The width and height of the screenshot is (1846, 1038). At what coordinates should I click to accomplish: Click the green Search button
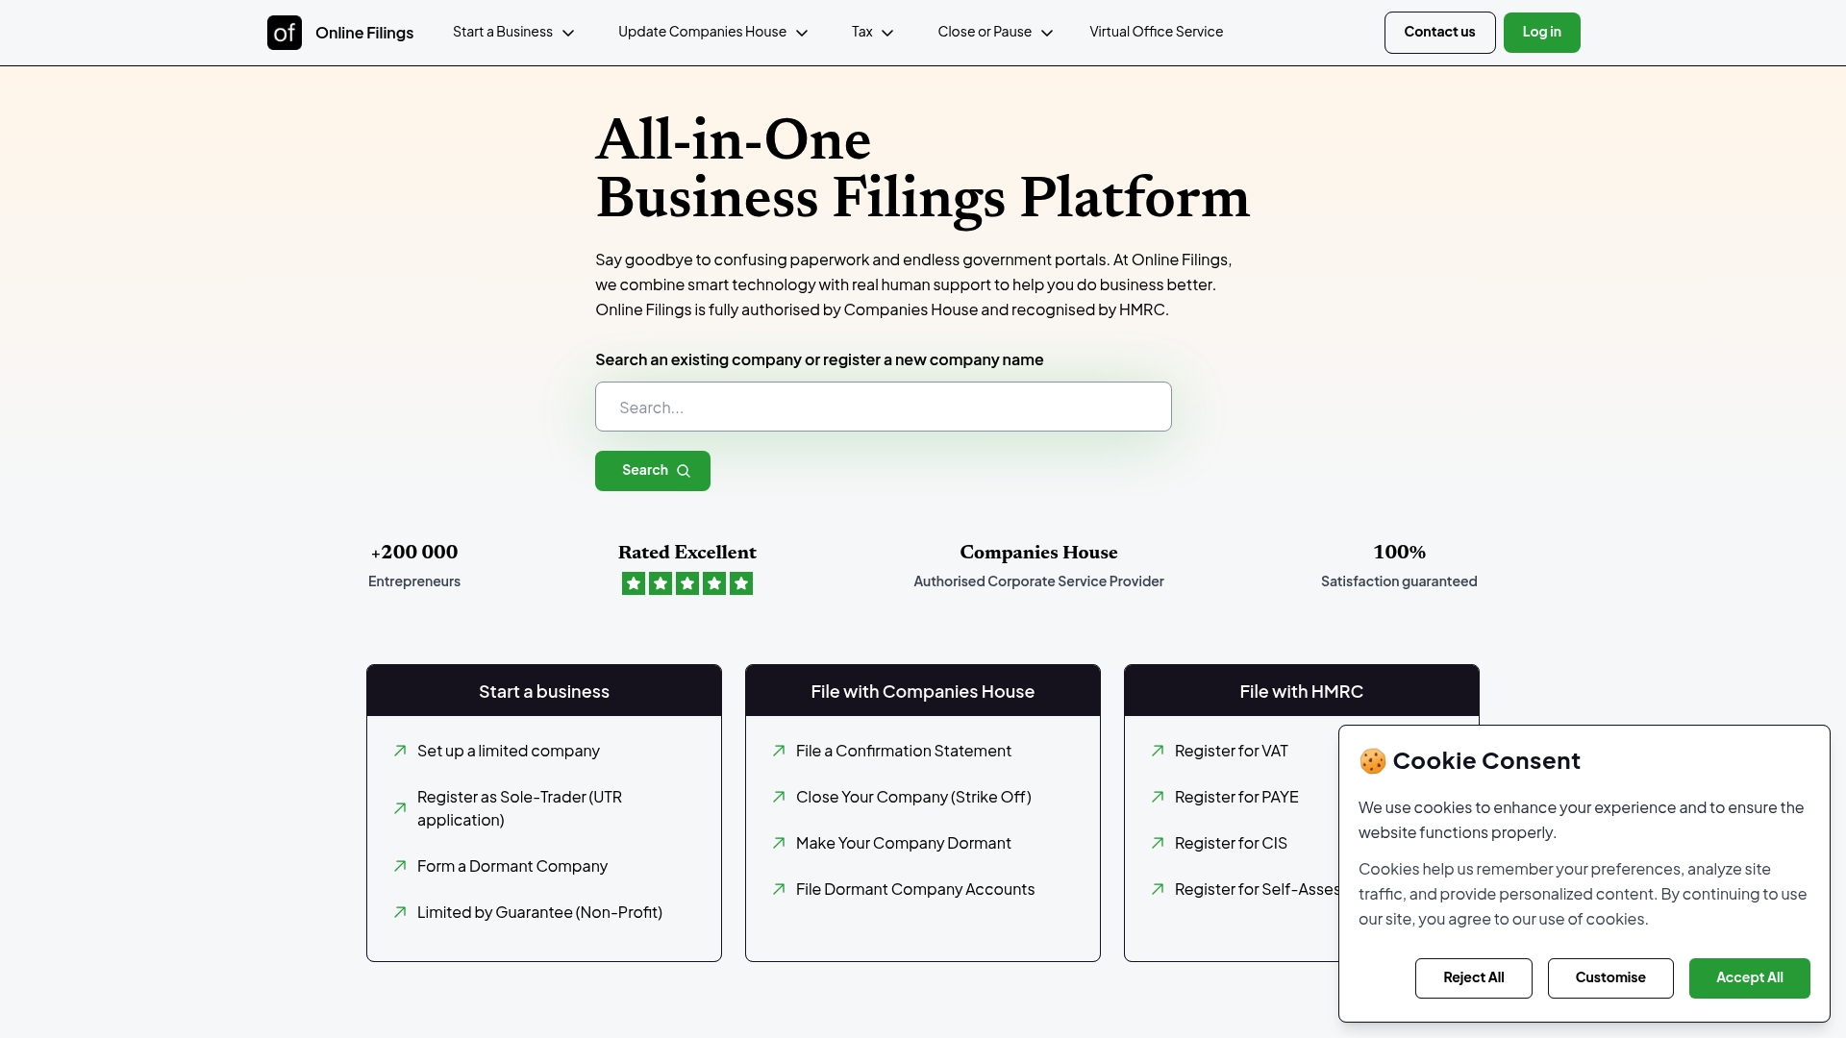(x=653, y=471)
